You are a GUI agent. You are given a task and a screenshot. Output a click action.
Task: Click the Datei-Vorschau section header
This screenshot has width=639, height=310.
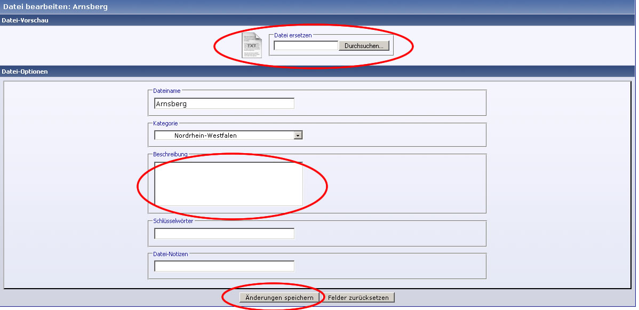click(25, 20)
